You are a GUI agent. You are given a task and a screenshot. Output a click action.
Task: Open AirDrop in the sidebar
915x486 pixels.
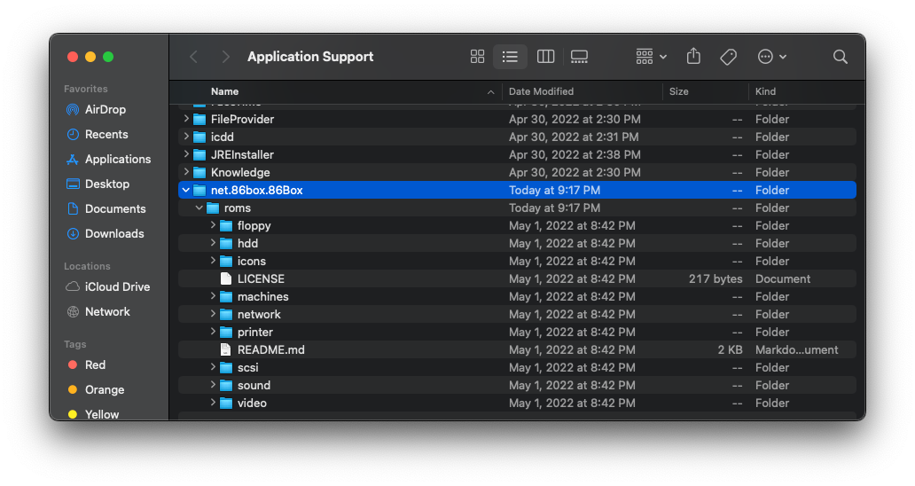tap(105, 110)
